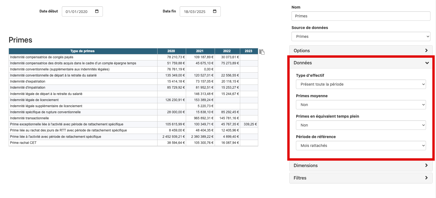Expand the Options section
Viewport: 436px width, 198px height.
click(x=361, y=51)
